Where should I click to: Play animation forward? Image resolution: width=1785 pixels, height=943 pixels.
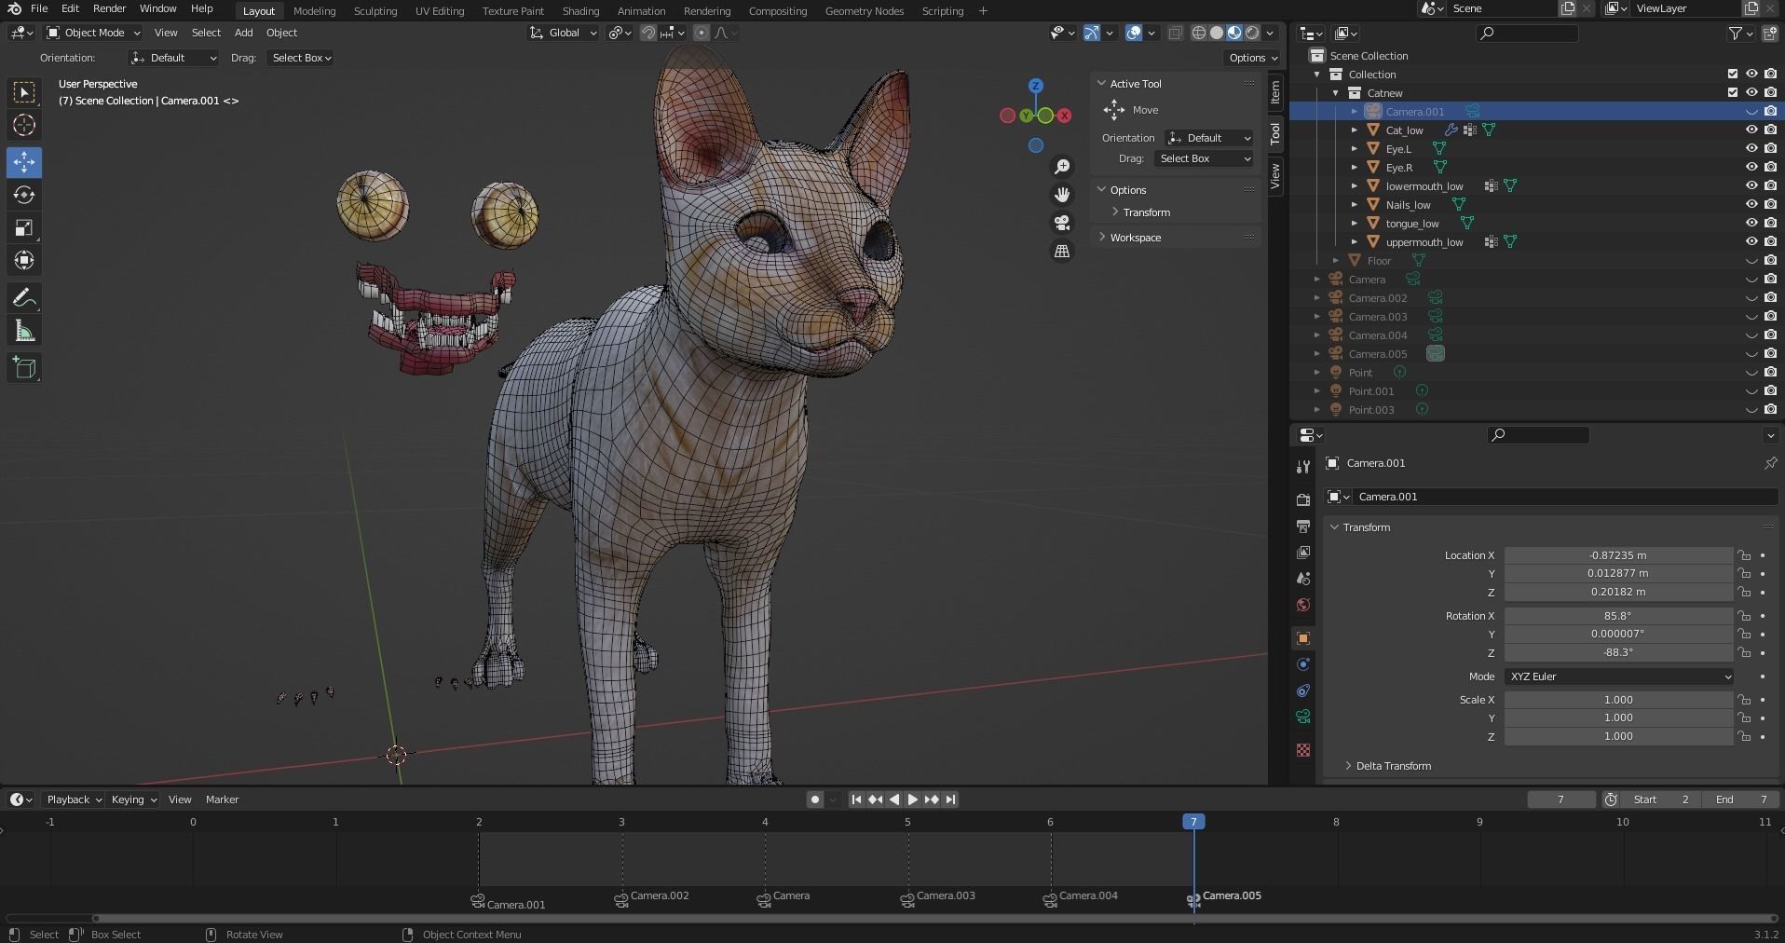tap(913, 799)
